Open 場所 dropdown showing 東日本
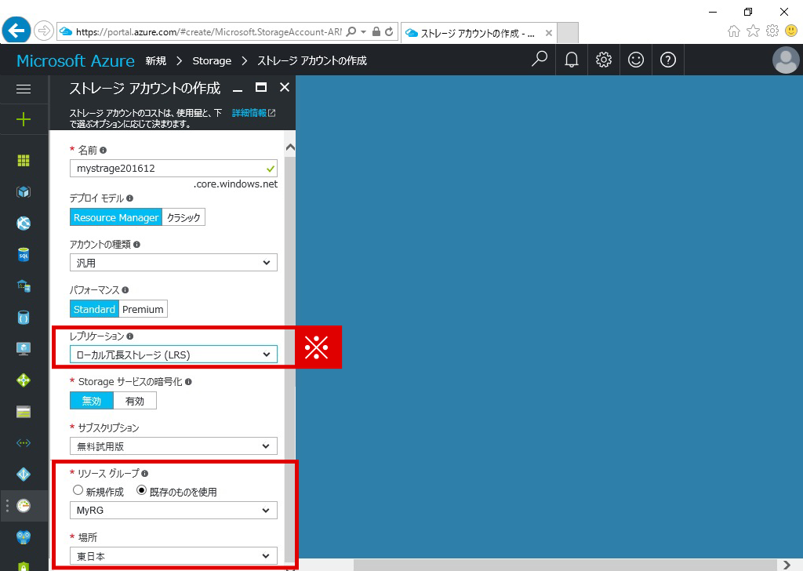 [173, 555]
